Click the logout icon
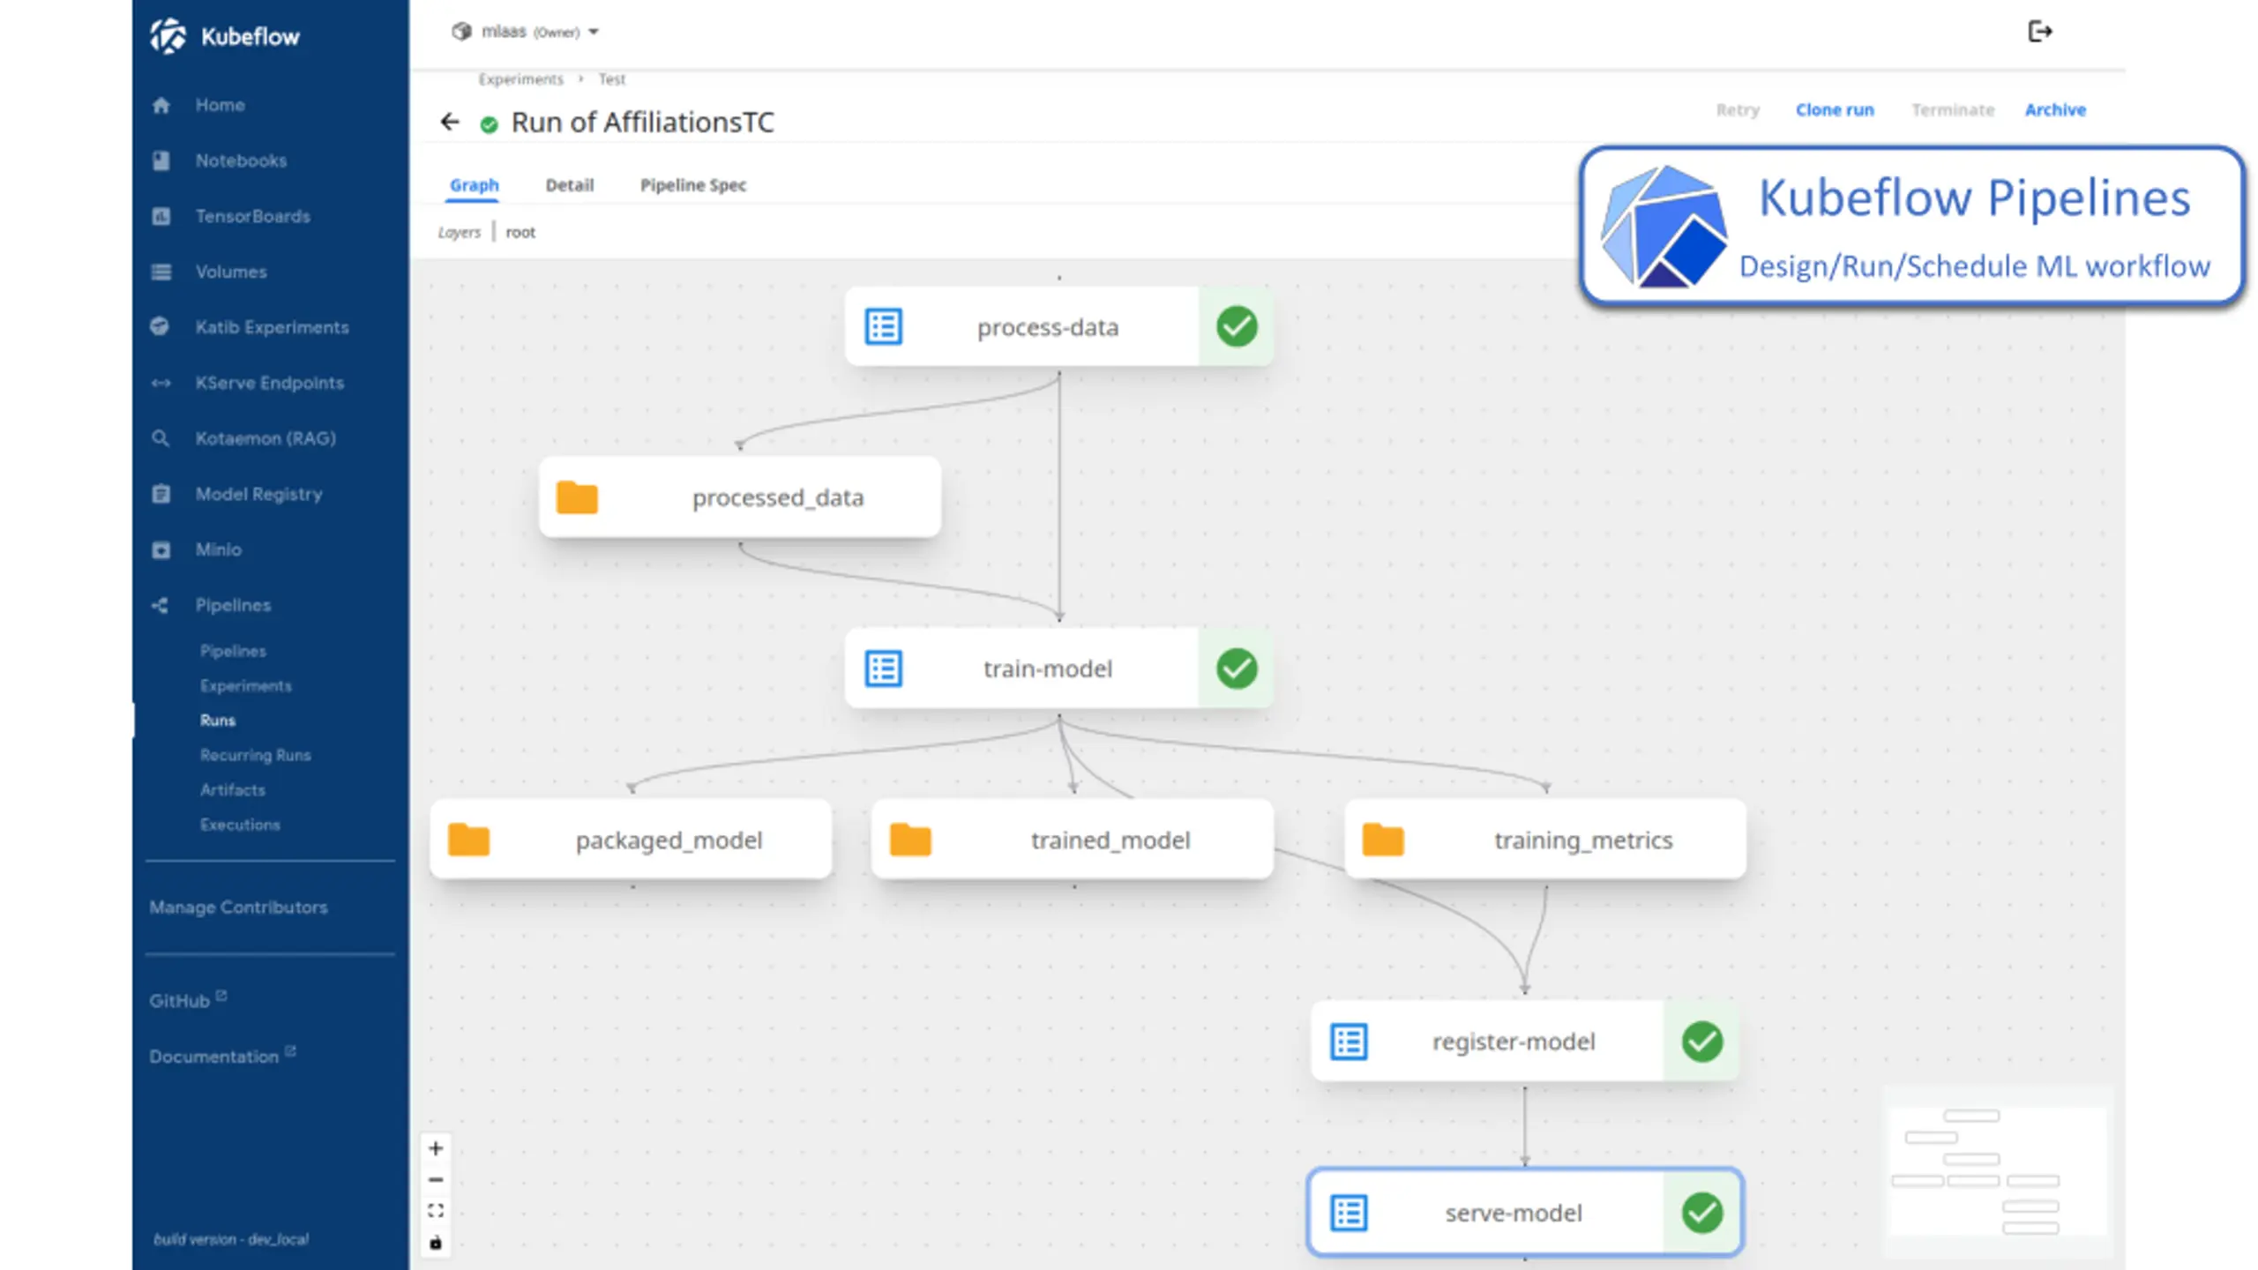 pyautogui.click(x=2039, y=32)
